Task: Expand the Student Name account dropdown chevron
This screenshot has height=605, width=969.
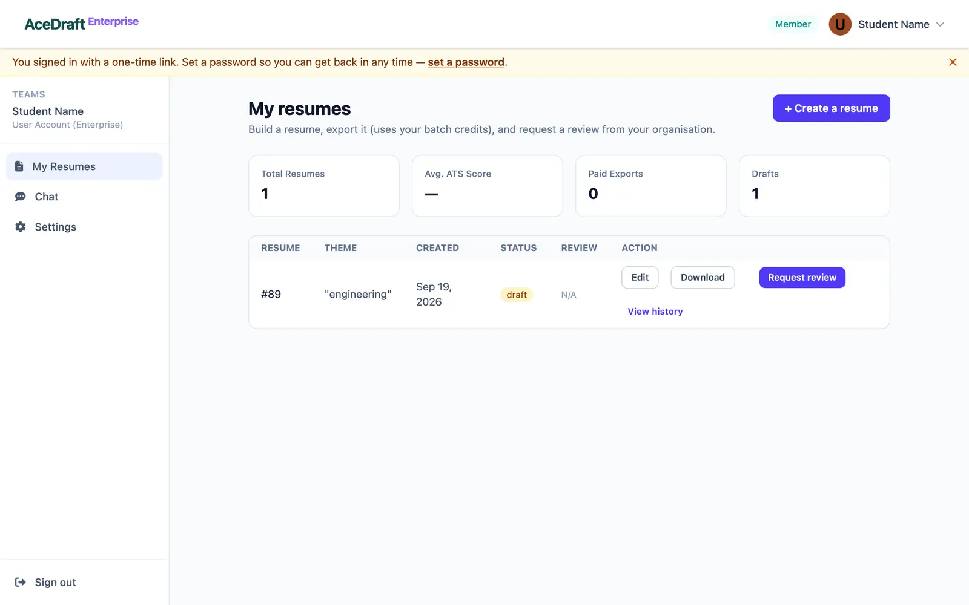Action: (x=940, y=24)
